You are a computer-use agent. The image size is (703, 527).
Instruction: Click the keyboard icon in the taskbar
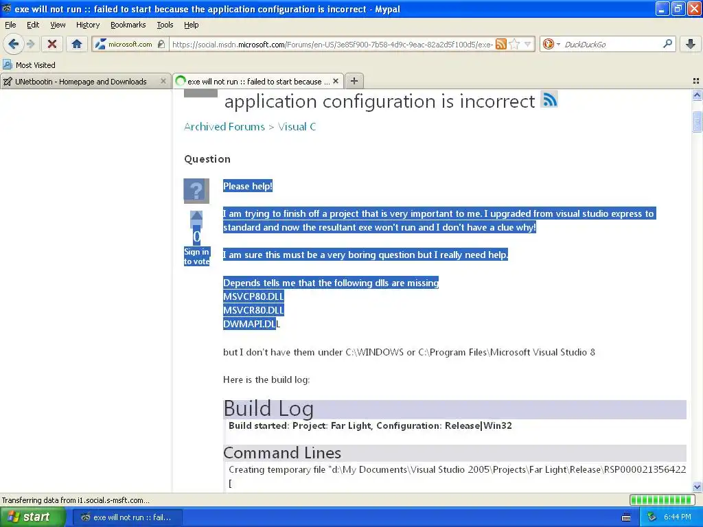tap(626, 517)
